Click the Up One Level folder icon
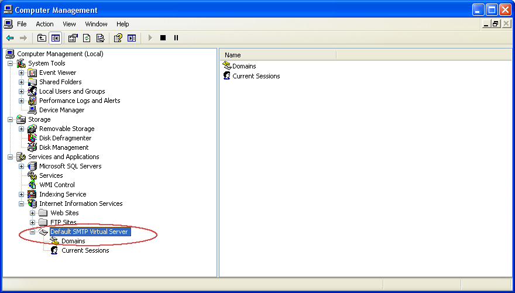Image resolution: width=515 pixels, height=293 pixels. click(x=42, y=38)
